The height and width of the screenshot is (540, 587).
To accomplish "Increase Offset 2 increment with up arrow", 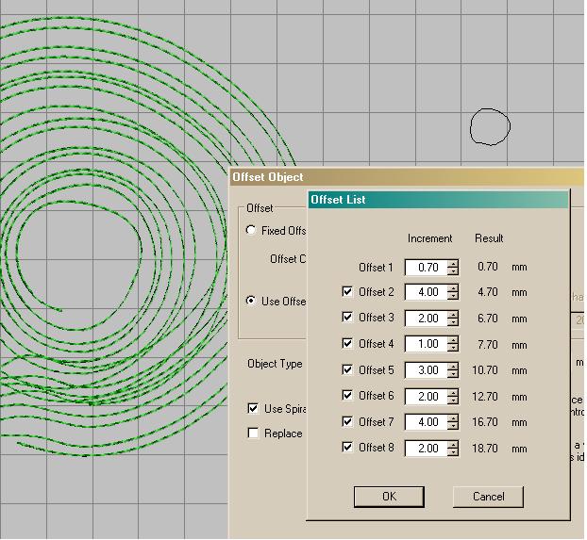I will pos(453,288).
